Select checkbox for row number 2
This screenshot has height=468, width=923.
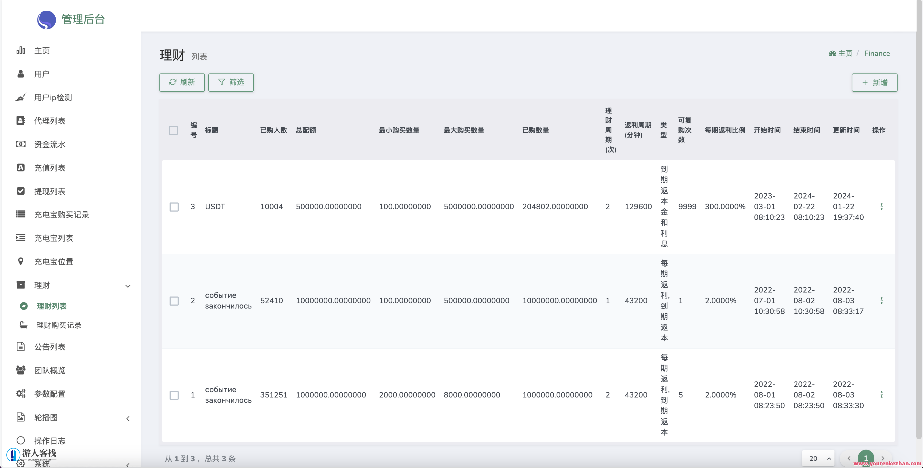(174, 301)
